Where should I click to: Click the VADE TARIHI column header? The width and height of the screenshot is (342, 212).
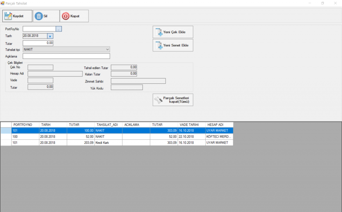[191, 125]
